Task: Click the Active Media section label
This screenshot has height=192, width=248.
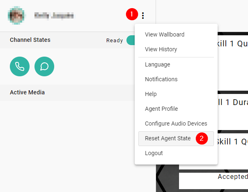Action: point(27,92)
